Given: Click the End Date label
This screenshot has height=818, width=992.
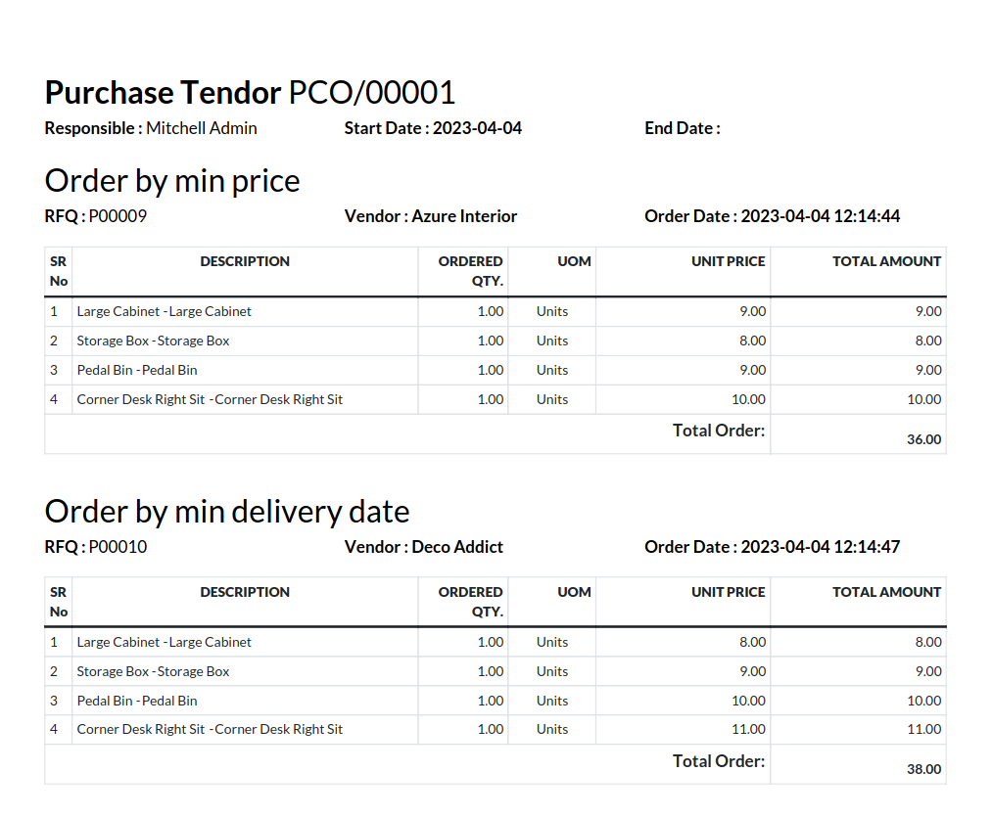Looking at the screenshot, I should click(682, 128).
